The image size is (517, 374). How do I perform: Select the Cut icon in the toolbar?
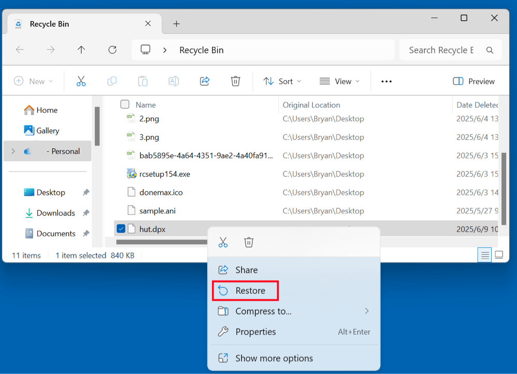coord(81,81)
